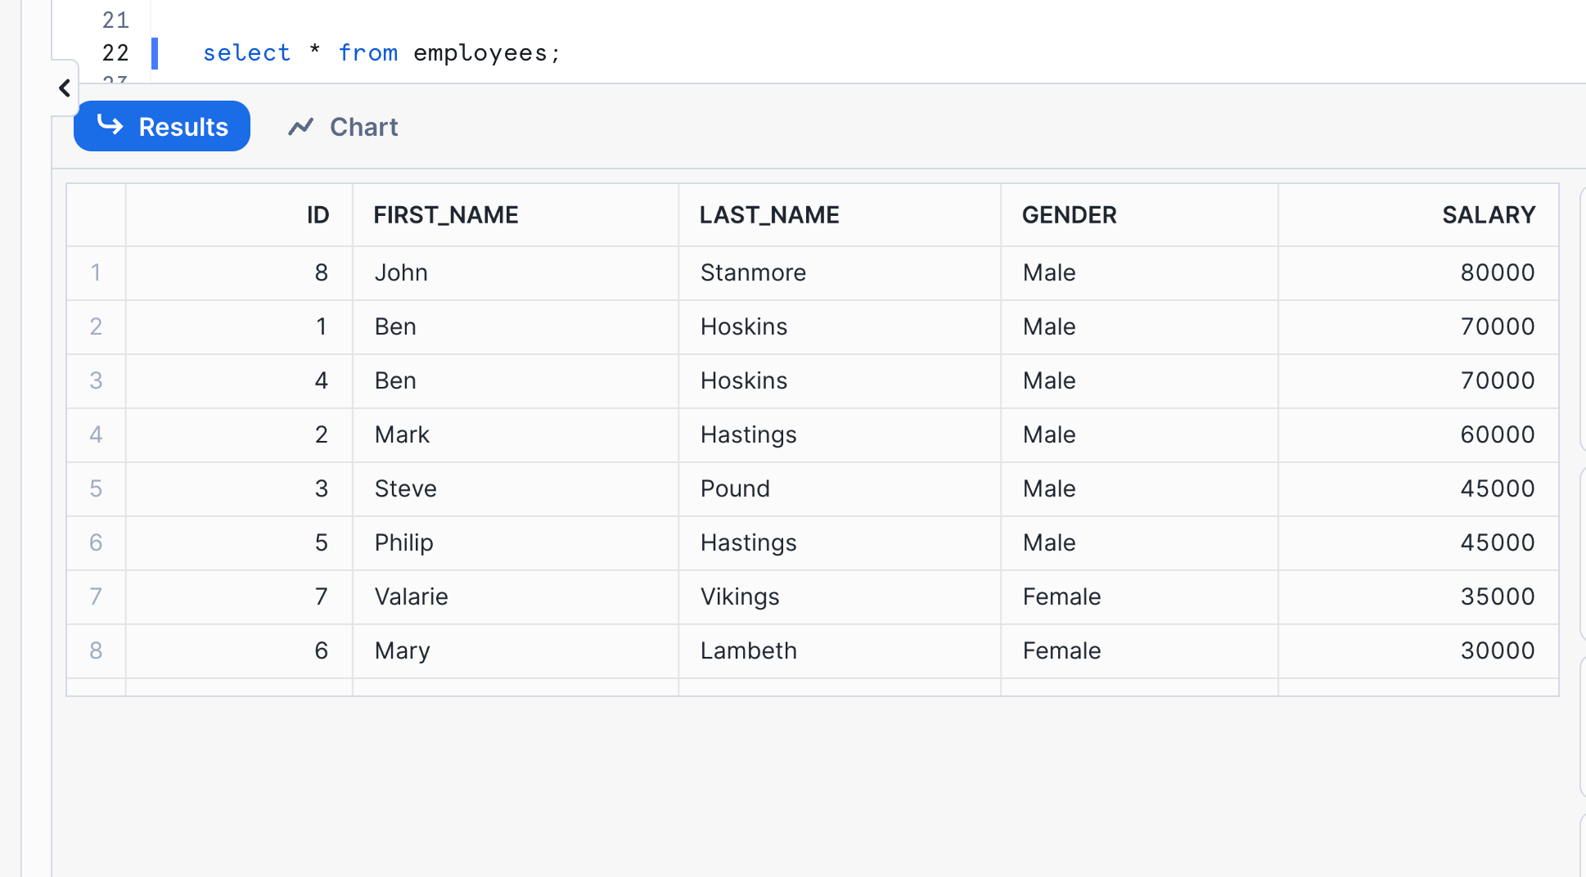Sort by the ID column header

pos(239,215)
